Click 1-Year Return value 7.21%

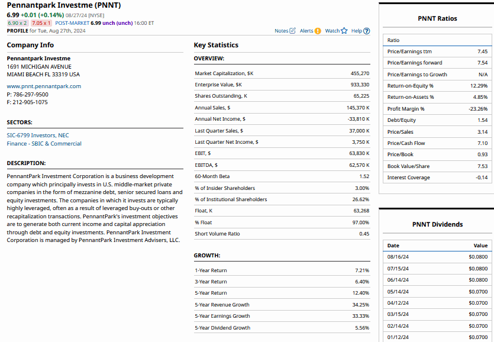click(362, 270)
